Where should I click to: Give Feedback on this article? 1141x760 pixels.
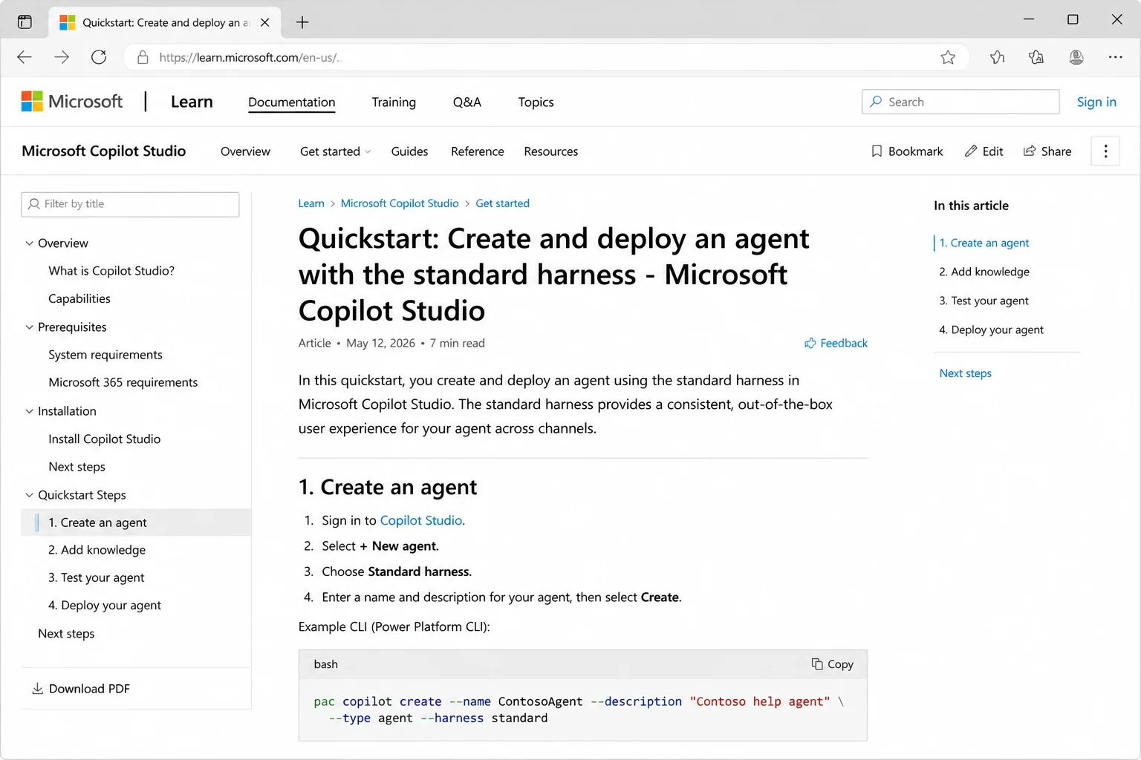[x=836, y=343]
